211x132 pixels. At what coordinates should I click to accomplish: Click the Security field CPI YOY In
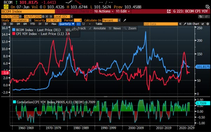(x=54, y=20)
